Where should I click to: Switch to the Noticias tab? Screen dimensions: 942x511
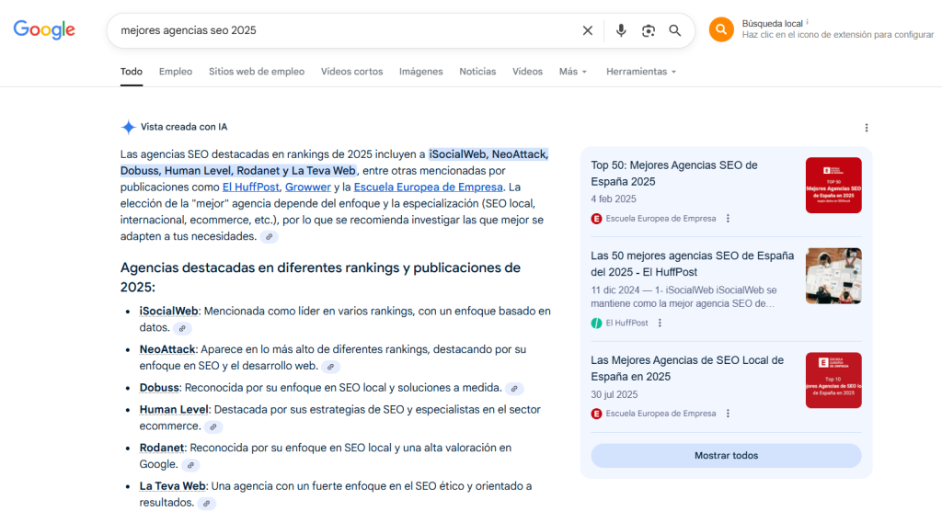tap(477, 72)
